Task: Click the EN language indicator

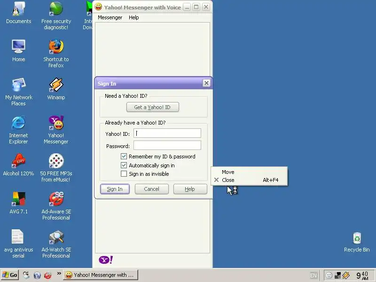Action: [x=313, y=275]
